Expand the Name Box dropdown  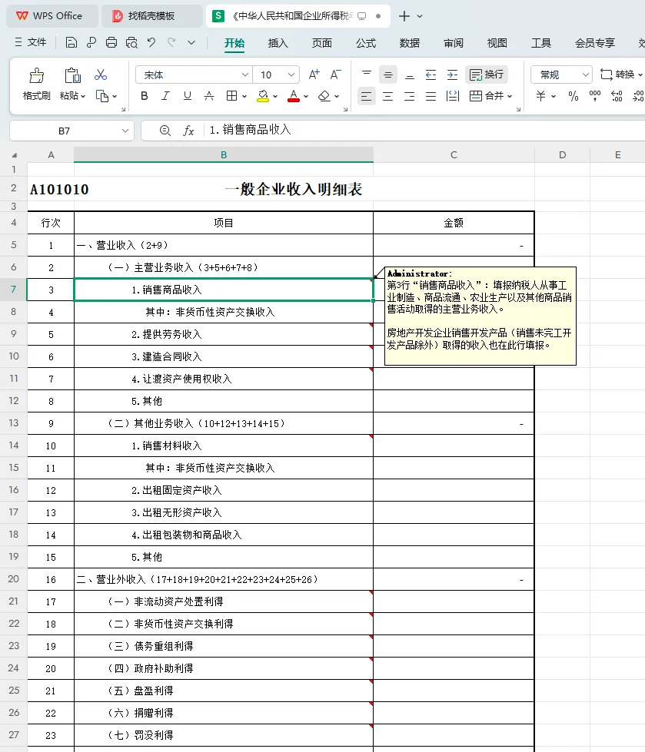(x=125, y=131)
